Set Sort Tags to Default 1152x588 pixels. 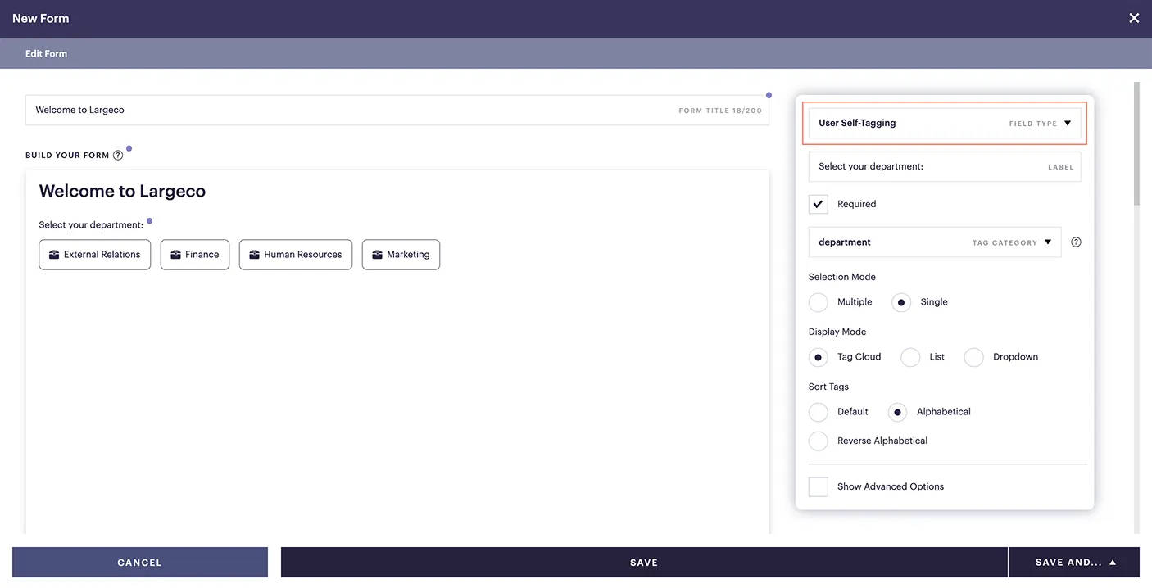click(818, 412)
